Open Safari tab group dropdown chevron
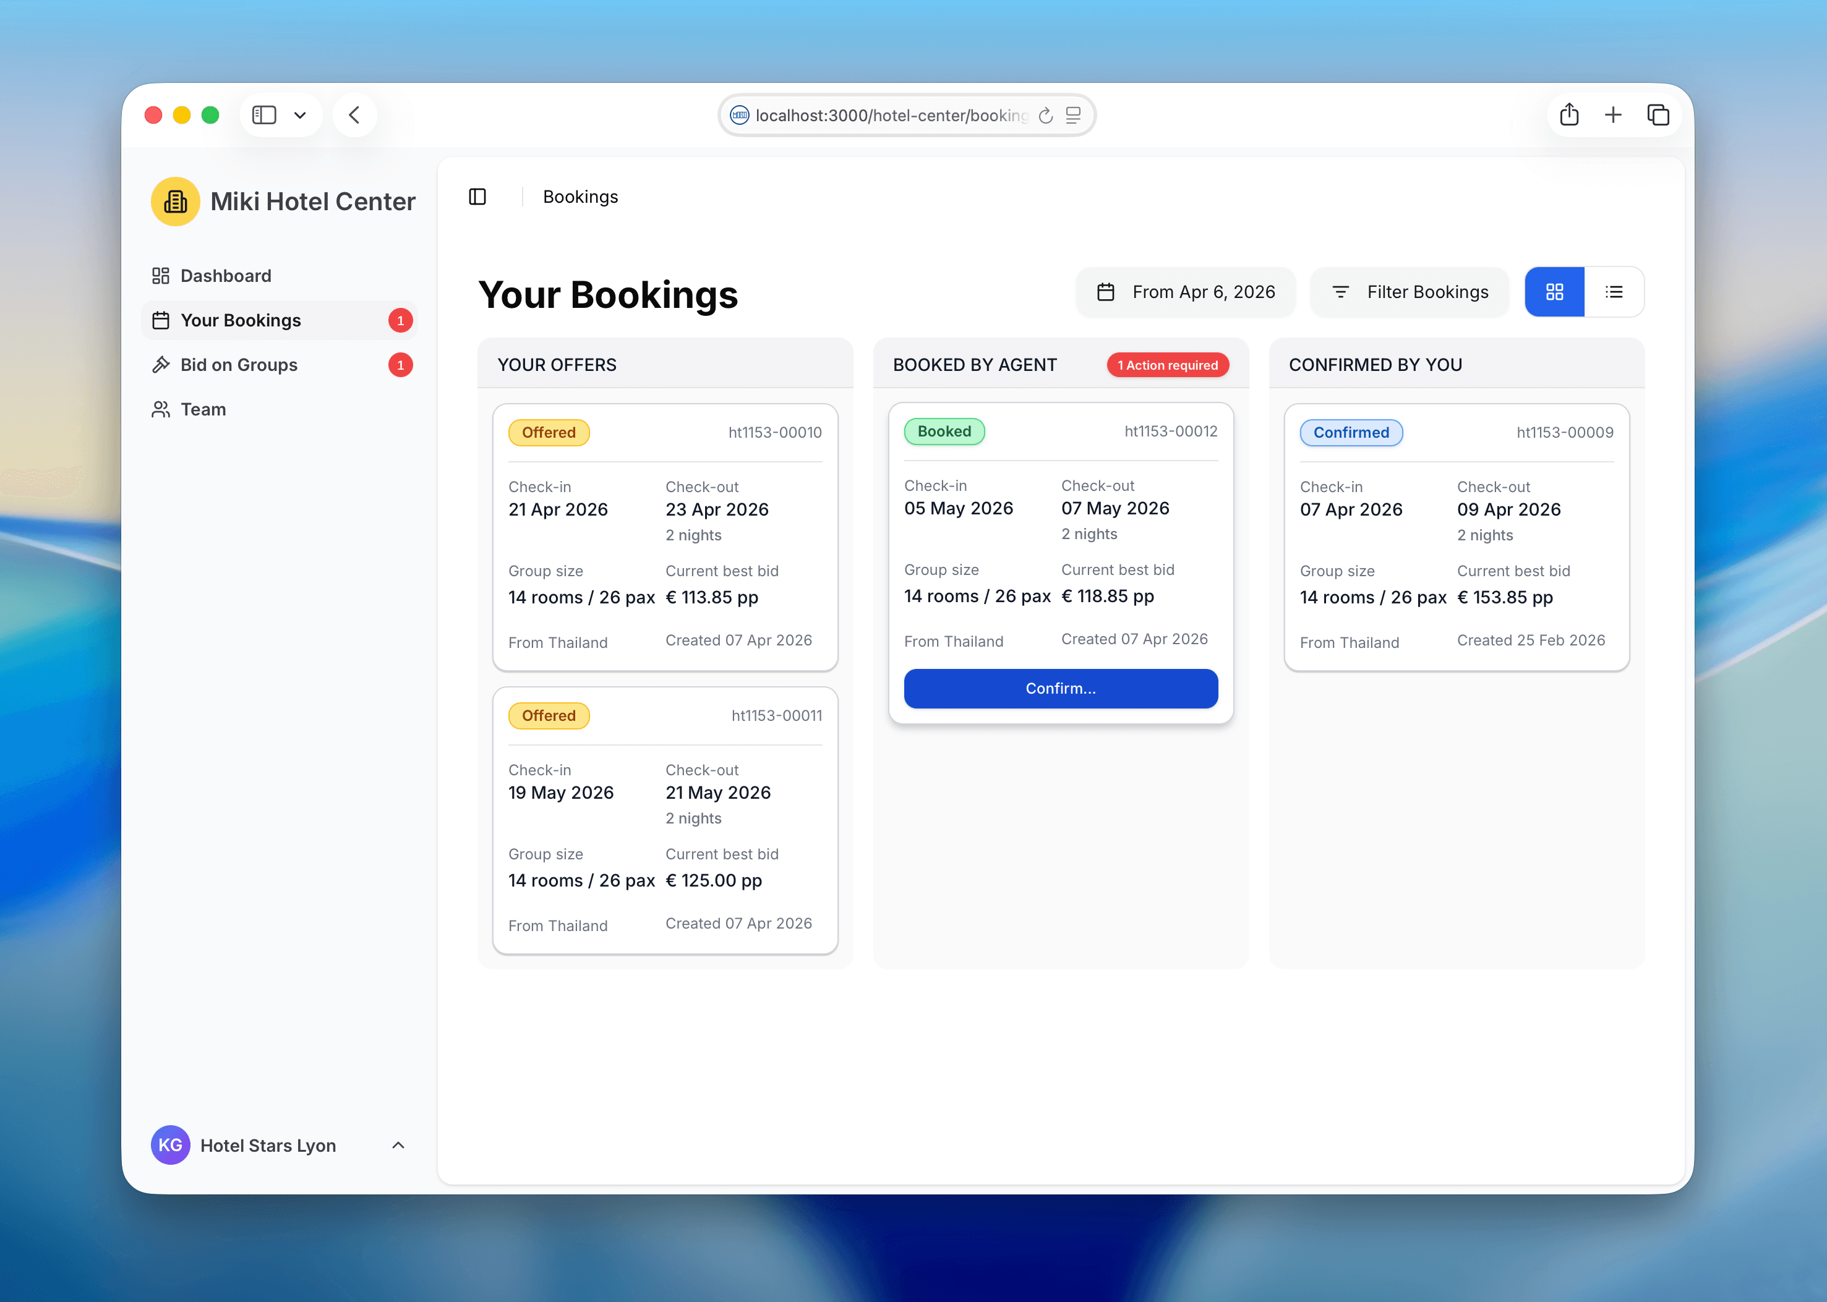This screenshot has width=1827, height=1302. click(300, 114)
